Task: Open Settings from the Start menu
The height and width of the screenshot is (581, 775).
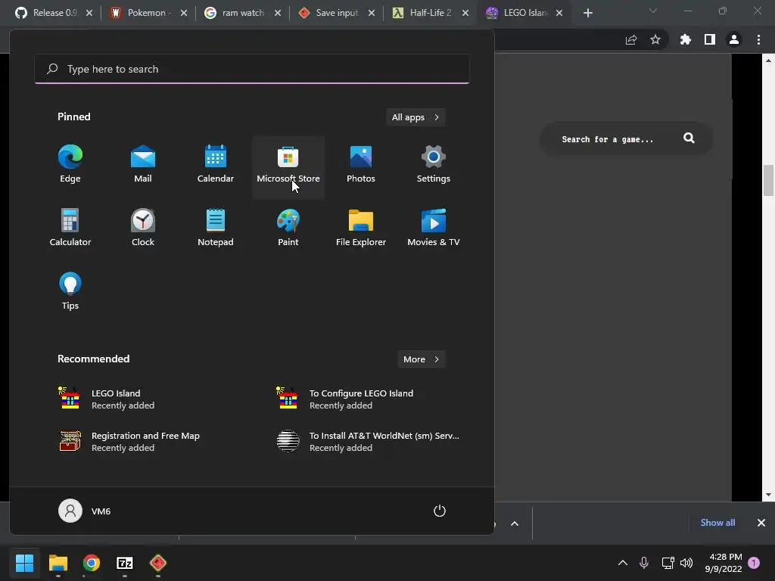Action: (x=434, y=165)
